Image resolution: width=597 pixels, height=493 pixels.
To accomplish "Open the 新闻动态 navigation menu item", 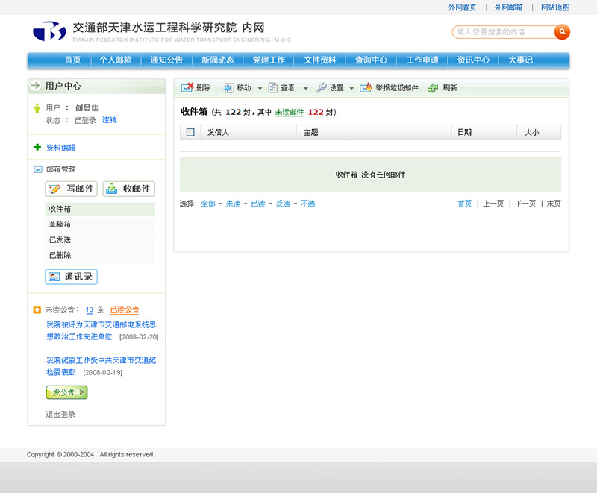I will [x=218, y=60].
